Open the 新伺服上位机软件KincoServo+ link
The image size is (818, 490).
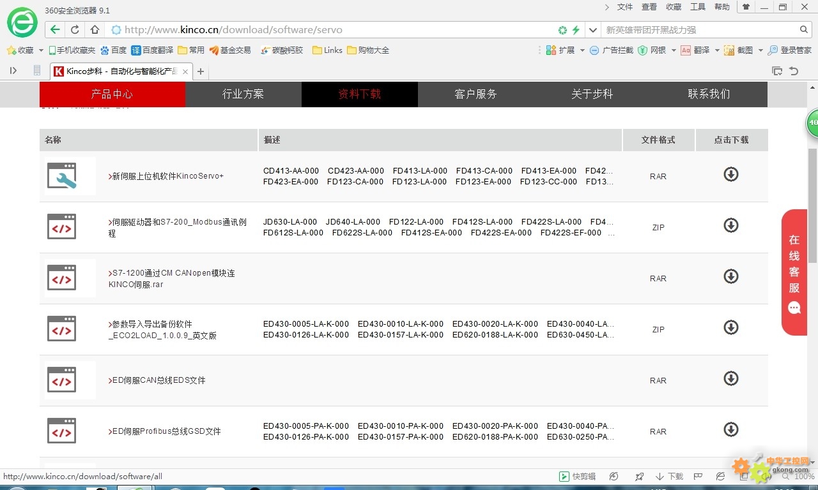pyautogui.click(x=166, y=176)
